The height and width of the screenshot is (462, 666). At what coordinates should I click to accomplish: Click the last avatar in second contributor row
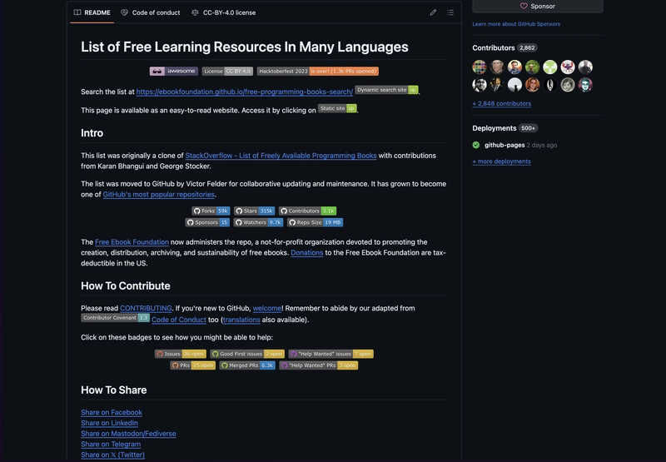[585, 85]
